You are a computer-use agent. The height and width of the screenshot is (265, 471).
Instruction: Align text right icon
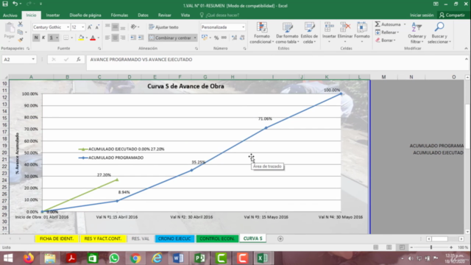point(123,38)
